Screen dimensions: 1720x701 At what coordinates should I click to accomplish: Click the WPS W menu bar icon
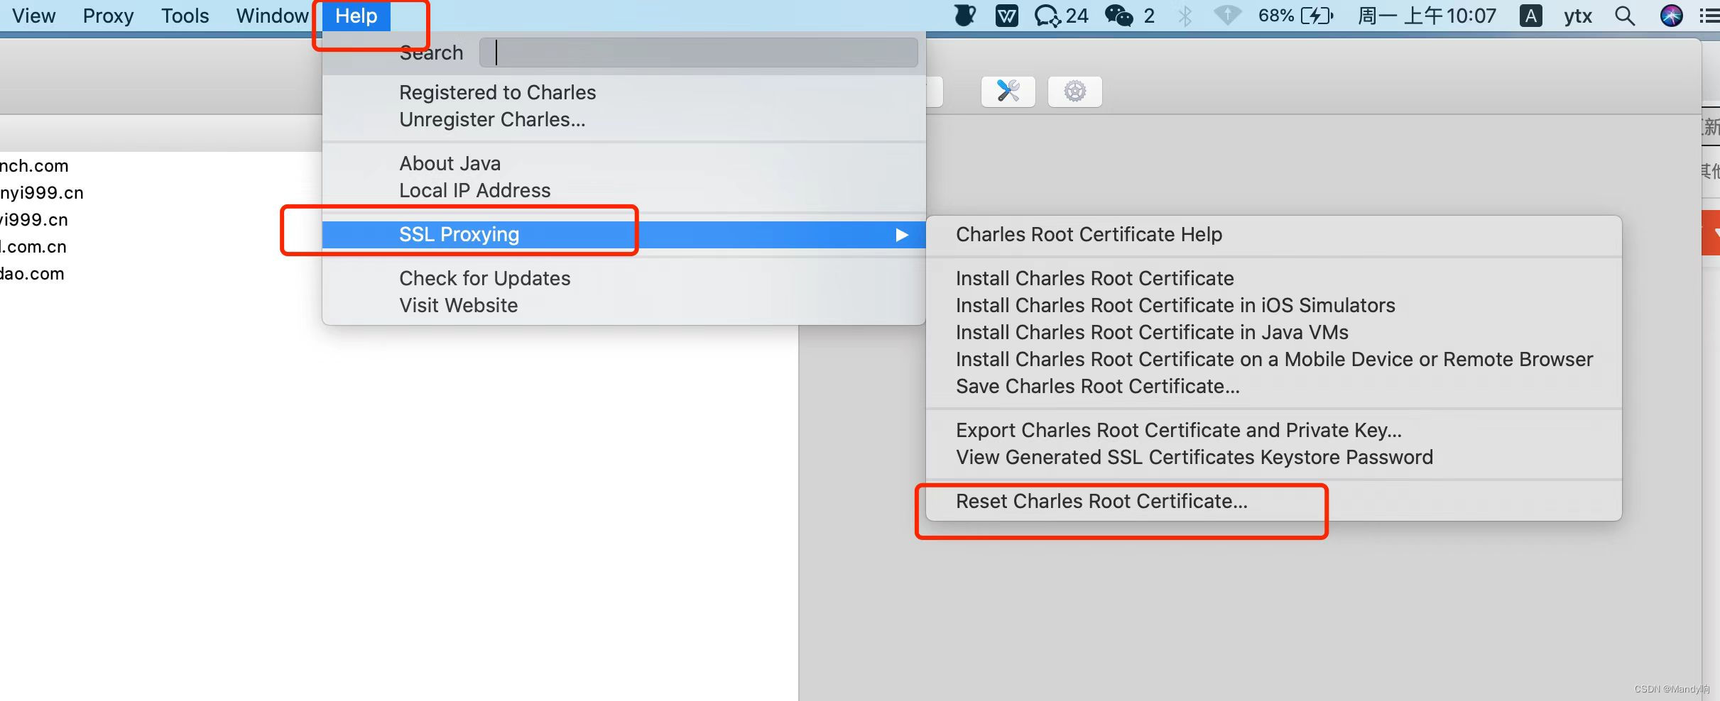pyautogui.click(x=1006, y=16)
